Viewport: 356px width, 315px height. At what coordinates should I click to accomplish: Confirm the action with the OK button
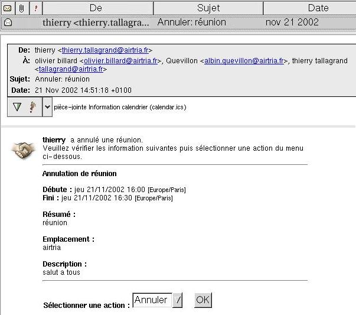203,300
